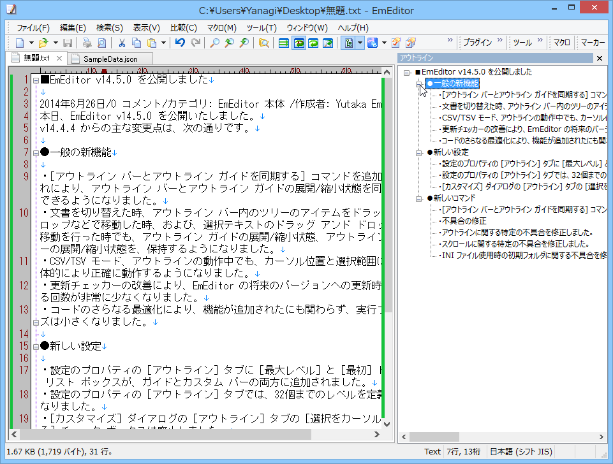Screen dimensions: 613x464
Task: Expand the プラグイン toolbar chevron
Action: [499, 40]
